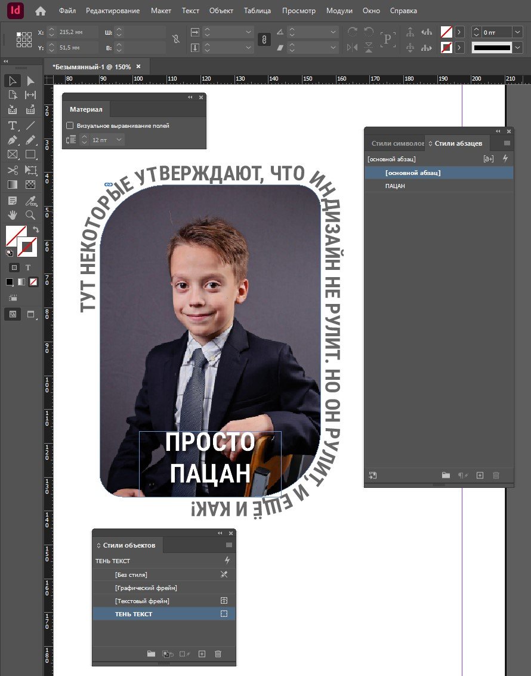This screenshot has height=676, width=531.
Task: Open the Объект menu
Action: click(x=221, y=11)
